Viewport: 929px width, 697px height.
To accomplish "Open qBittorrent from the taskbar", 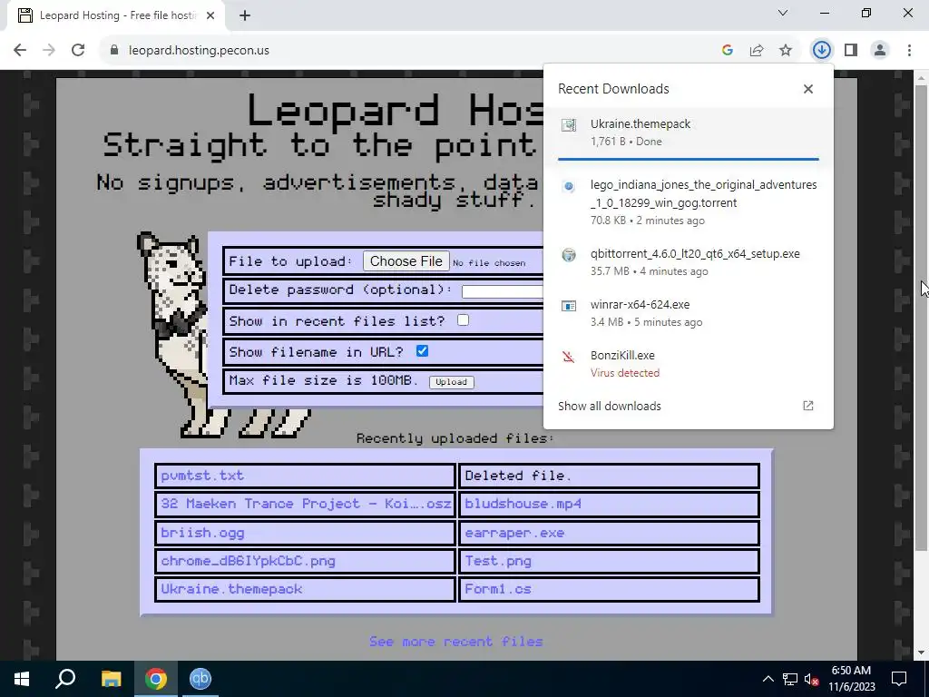I will [x=200, y=679].
